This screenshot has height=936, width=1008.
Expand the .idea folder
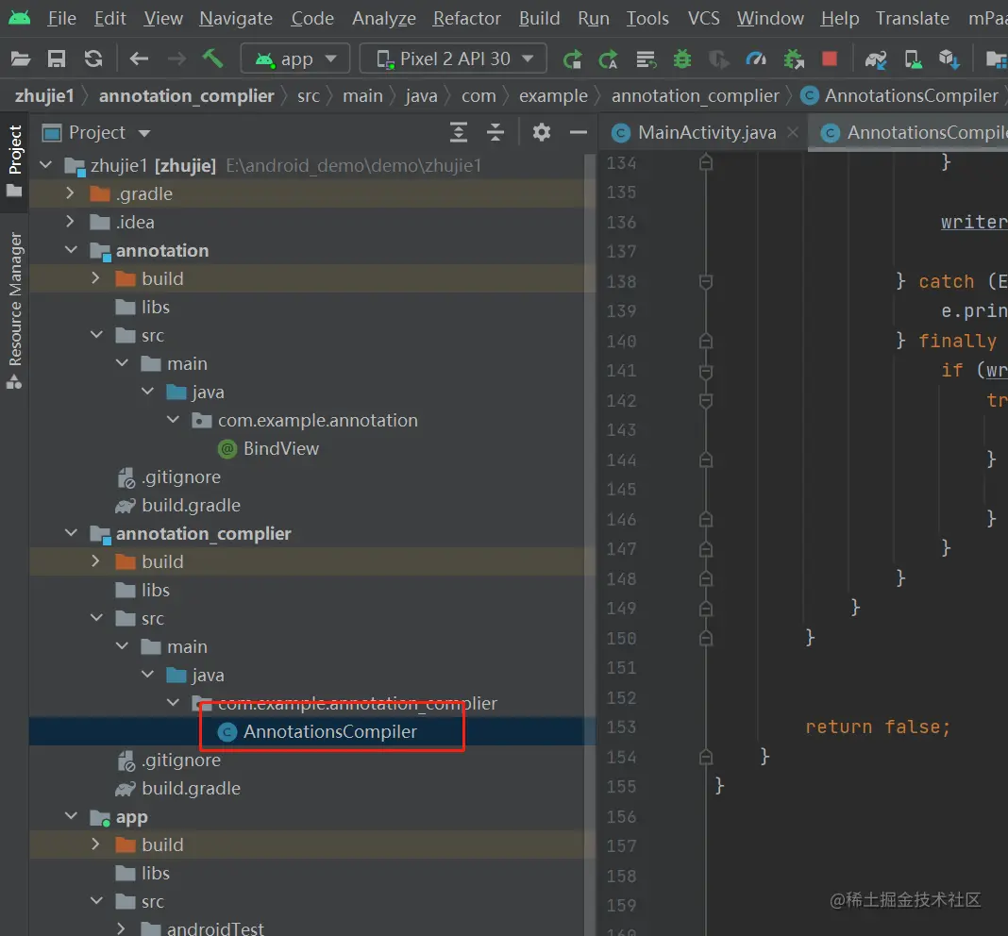tap(70, 222)
